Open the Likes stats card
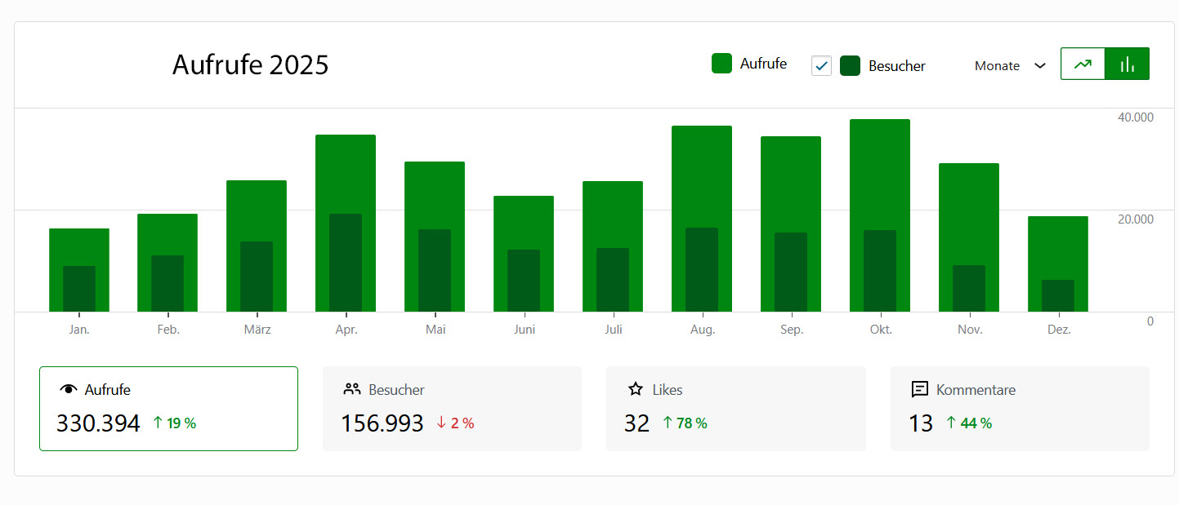The width and height of the screenshot is (1179, 505). [x=735, y=409]
